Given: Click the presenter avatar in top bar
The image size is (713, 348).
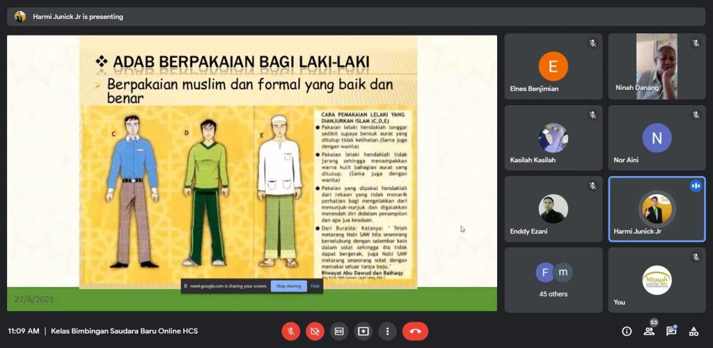Looking at the screenshot, I should (20, 17).
